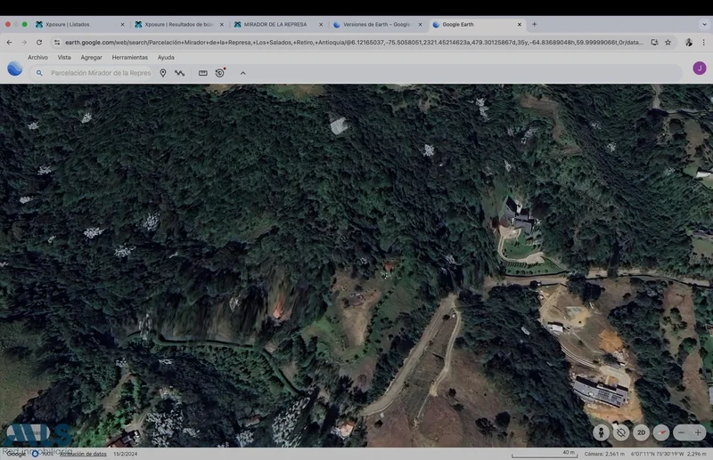
Task: Reload the page
Action: coord(39,42)
